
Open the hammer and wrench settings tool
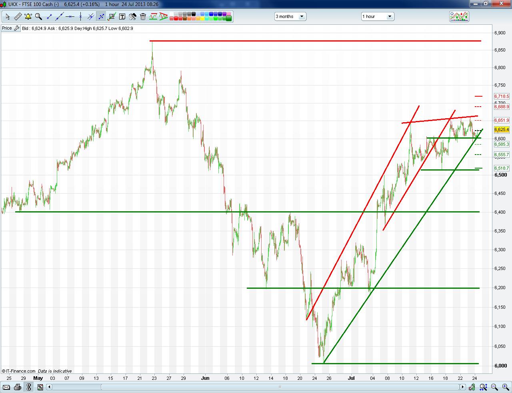coord(132,16)
